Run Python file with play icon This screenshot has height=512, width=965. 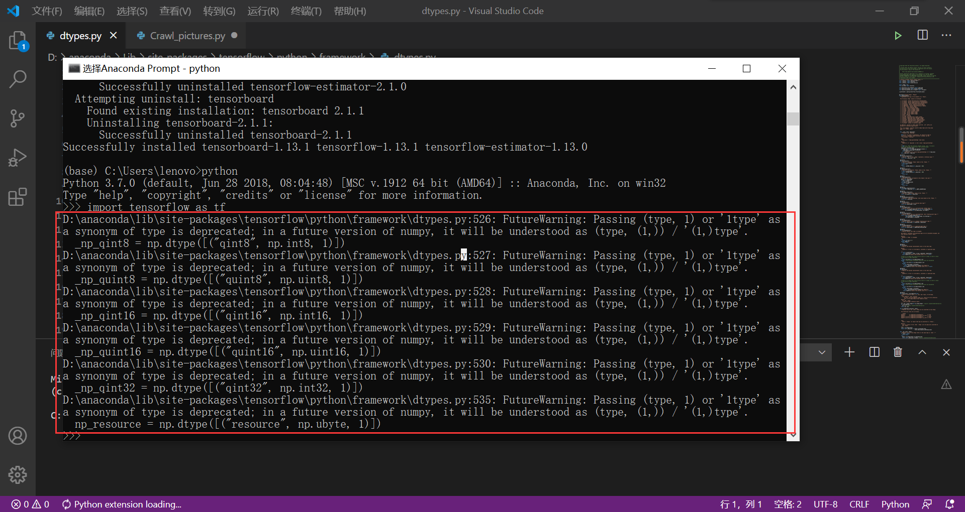point(898,36)
